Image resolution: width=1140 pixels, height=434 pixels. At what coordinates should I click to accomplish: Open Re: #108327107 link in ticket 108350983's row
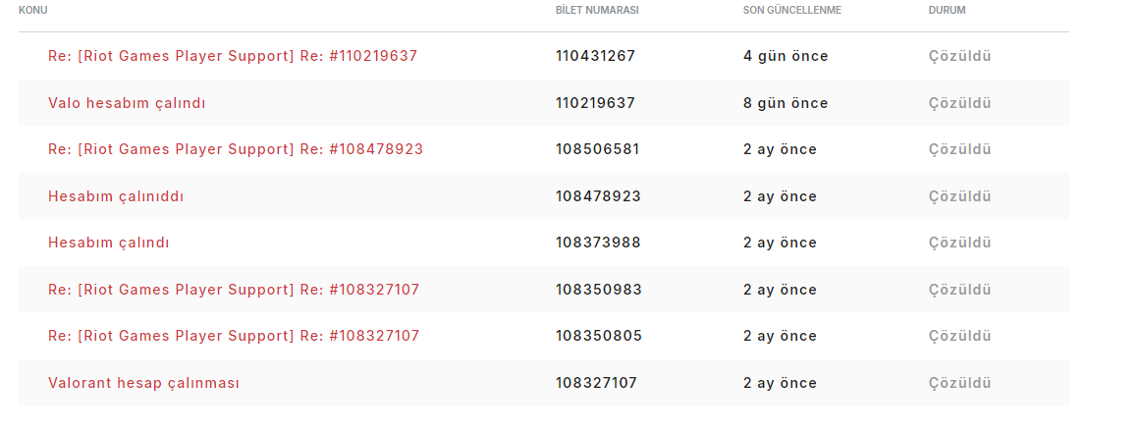tap(234, 290)
